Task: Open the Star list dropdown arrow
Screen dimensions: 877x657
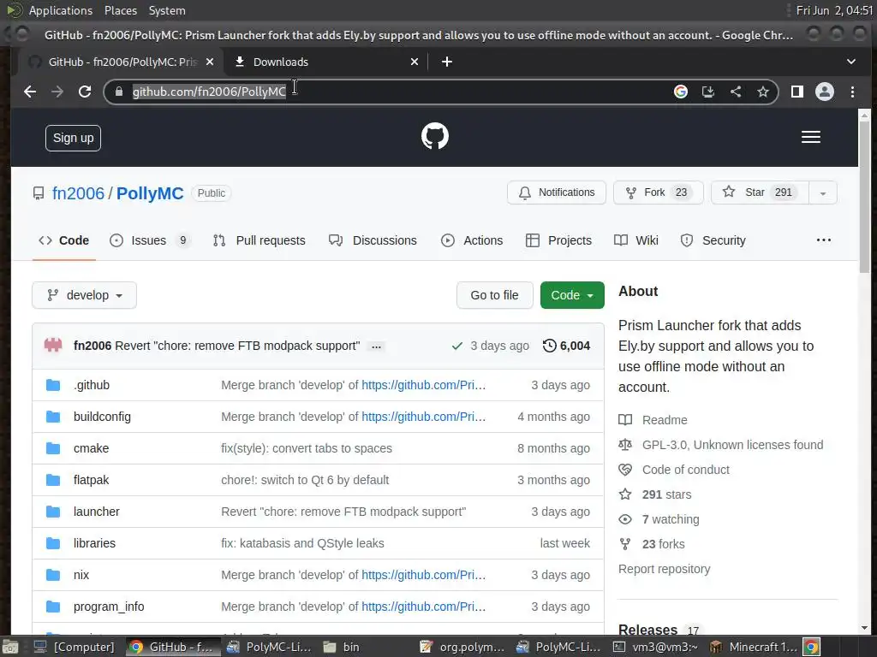Action: (x=823, y=192)
